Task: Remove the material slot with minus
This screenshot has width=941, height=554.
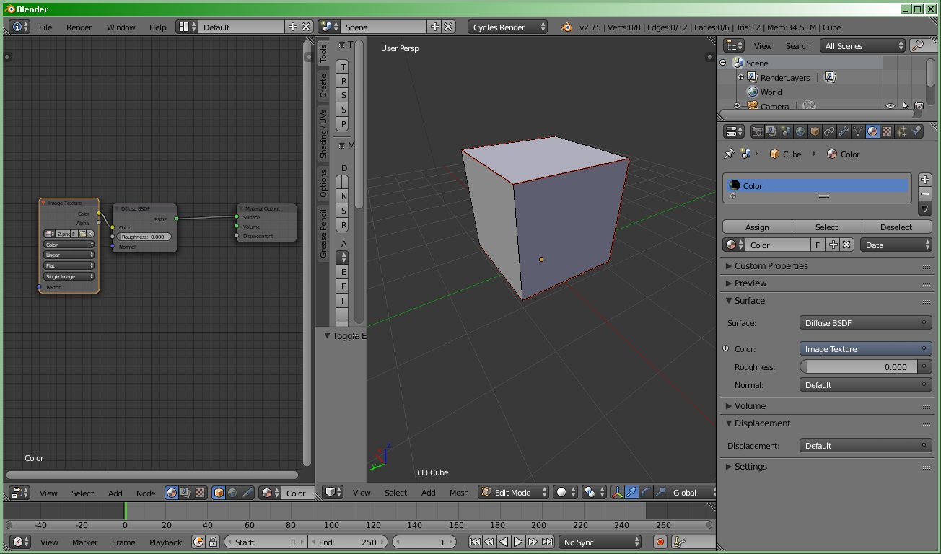Action: 925,194
